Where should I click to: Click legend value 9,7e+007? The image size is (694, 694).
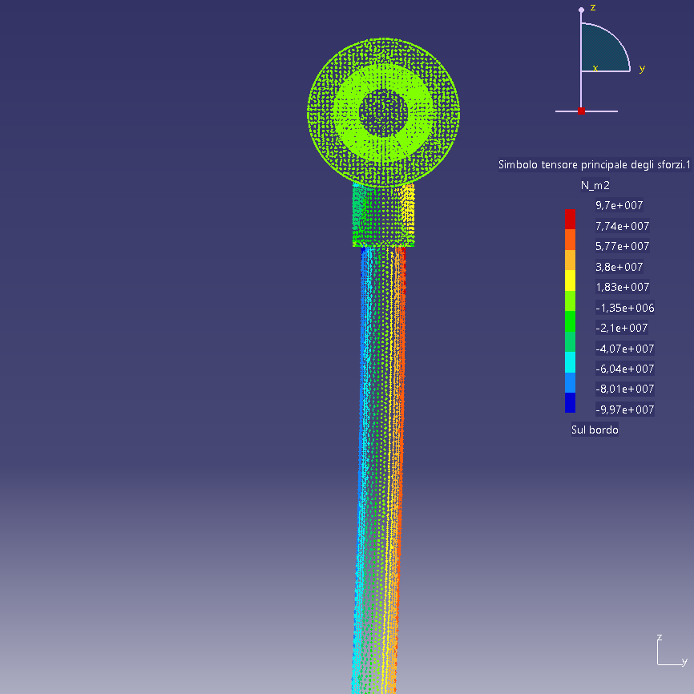619,205
